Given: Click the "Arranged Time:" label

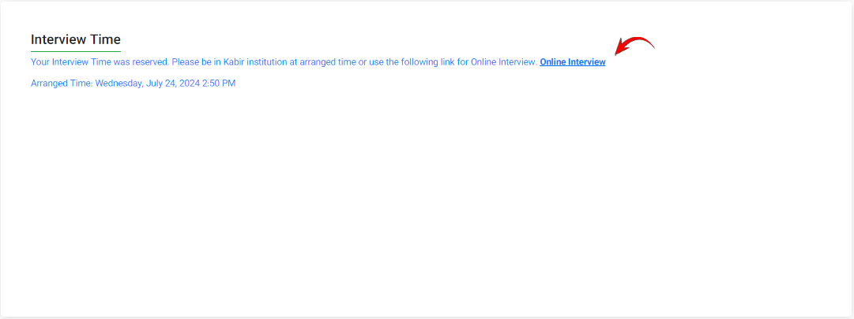Looking at the screenshot, I should pyautogui.click(x=62, y=83).
